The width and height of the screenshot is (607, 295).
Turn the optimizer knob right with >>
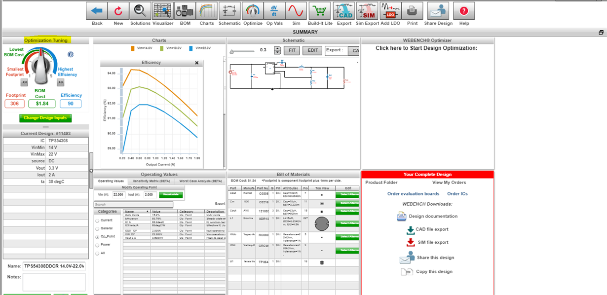click(61, 82)
